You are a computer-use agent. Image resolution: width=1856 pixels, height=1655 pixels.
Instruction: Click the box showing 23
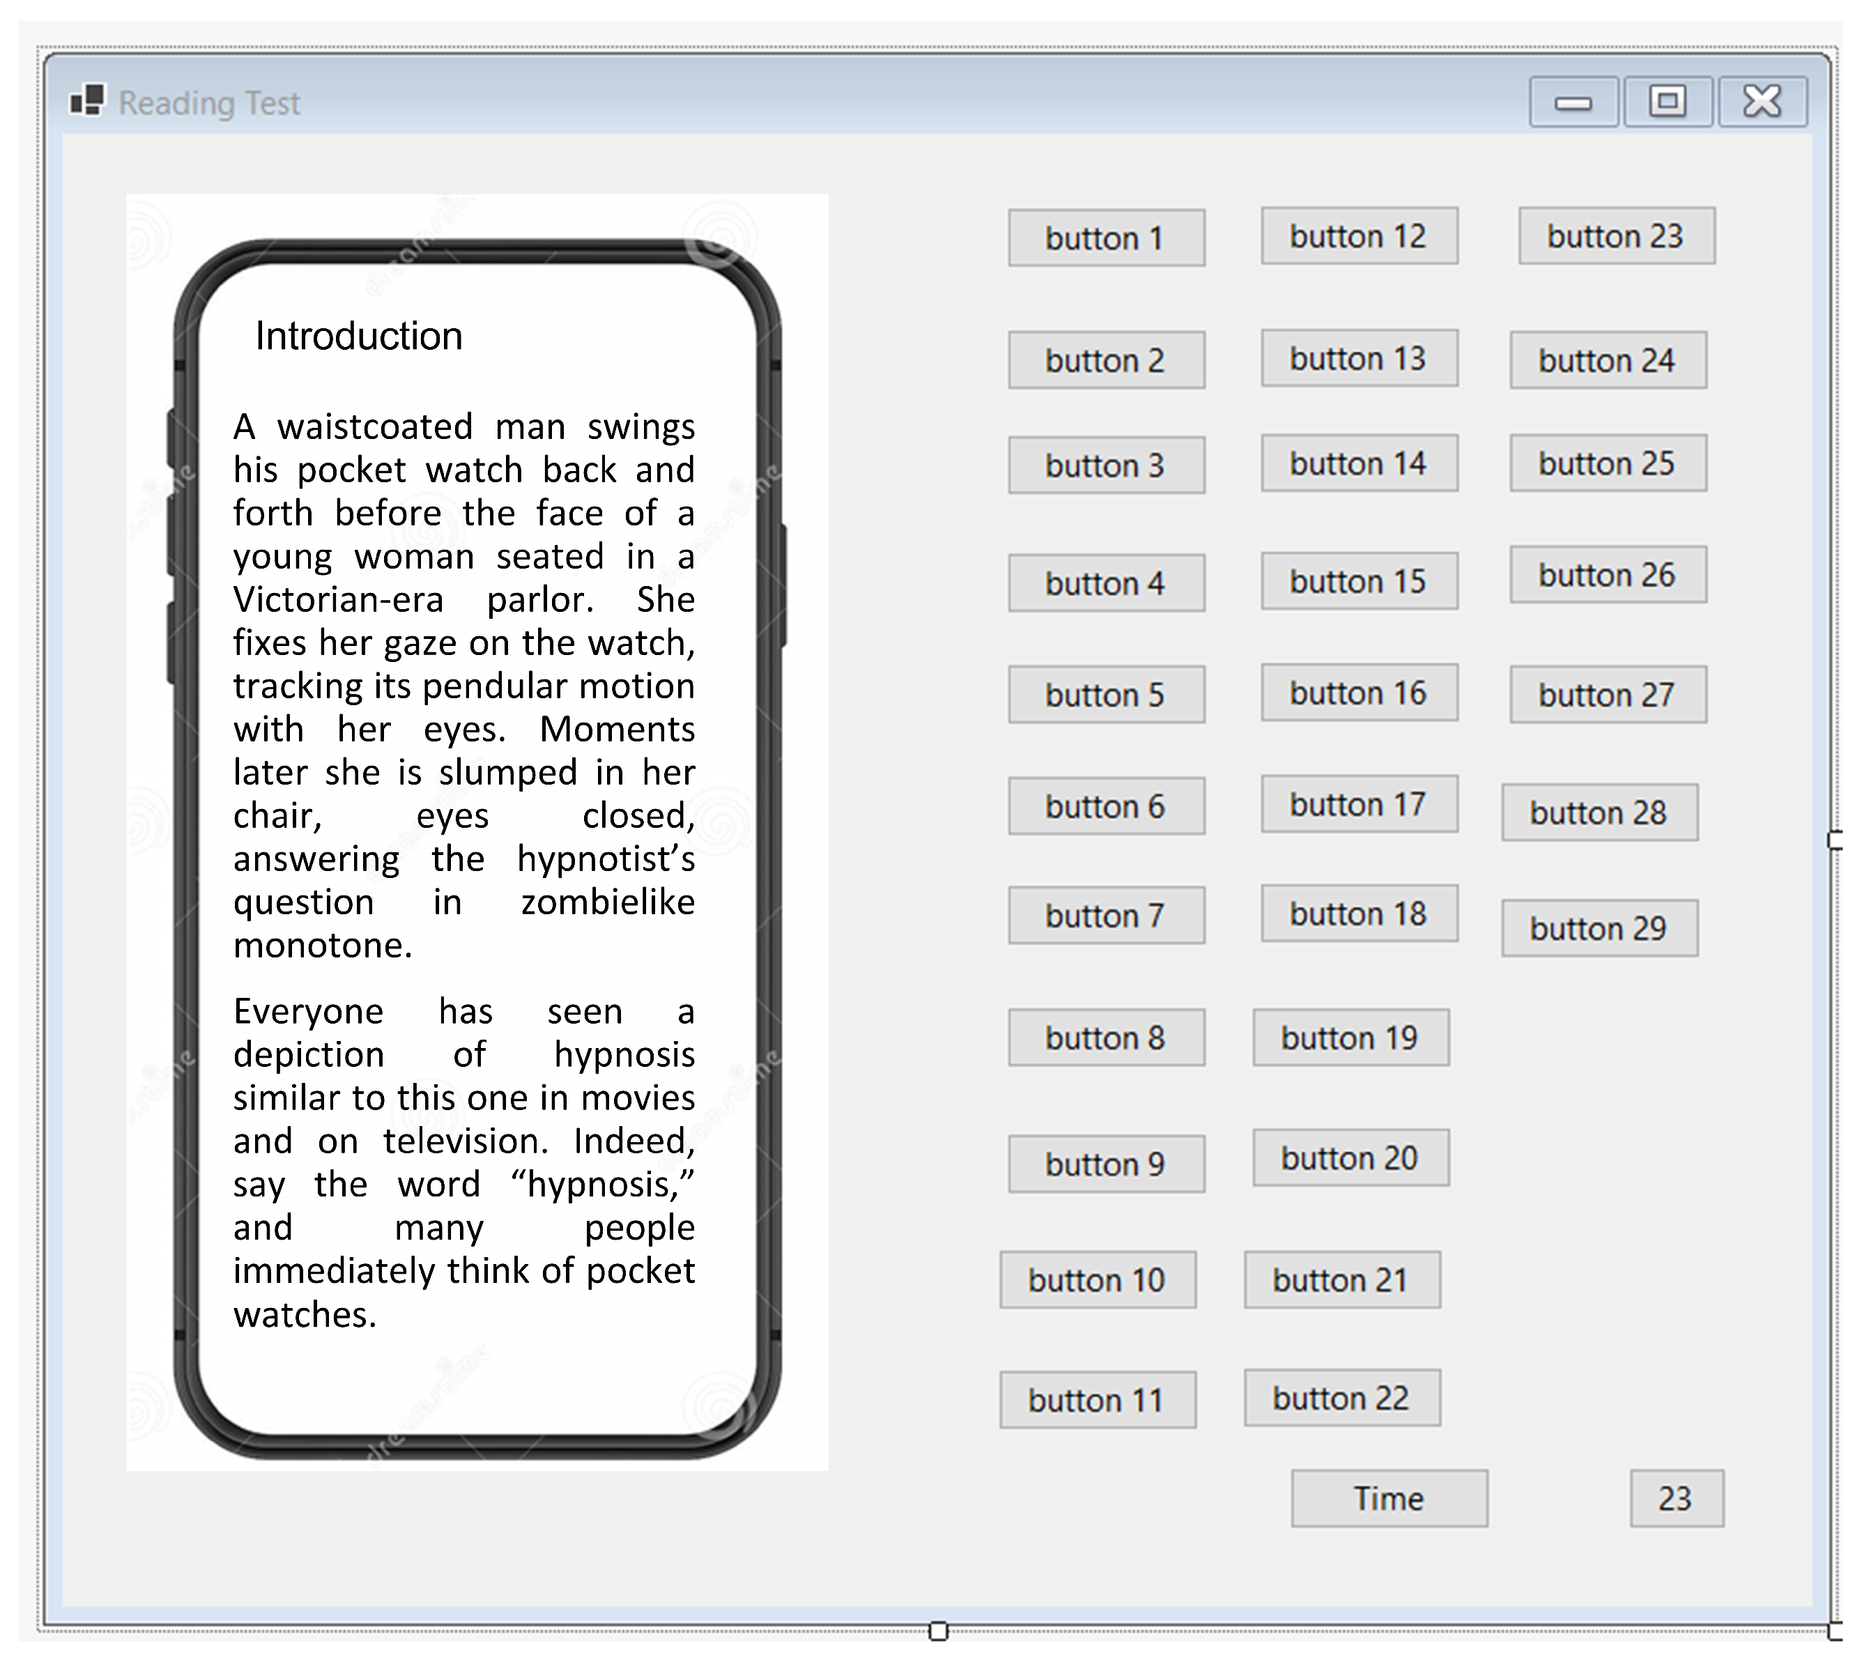(1677, 1499)
